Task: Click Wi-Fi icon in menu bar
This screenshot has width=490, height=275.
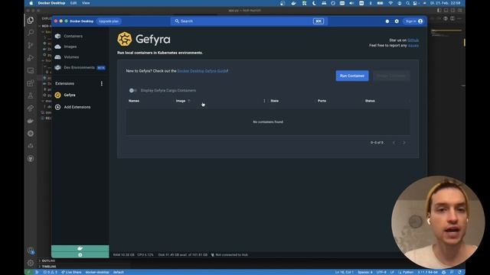Action: (390, 3)
